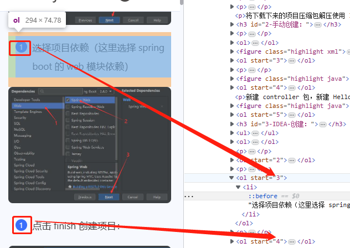Select Template Engines category in Dependencies image
The height and width of the screenshot is (248, 350).
point(28,112)
